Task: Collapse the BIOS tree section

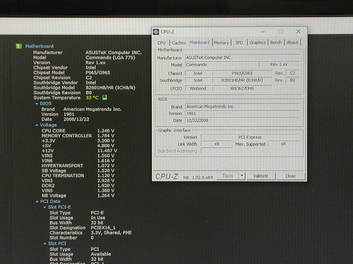Action: click(37, 103)
